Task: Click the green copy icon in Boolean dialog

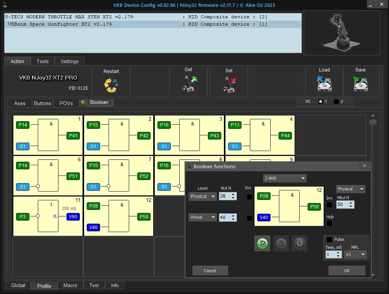Action: pyautogui.click(x=262, y=244)
